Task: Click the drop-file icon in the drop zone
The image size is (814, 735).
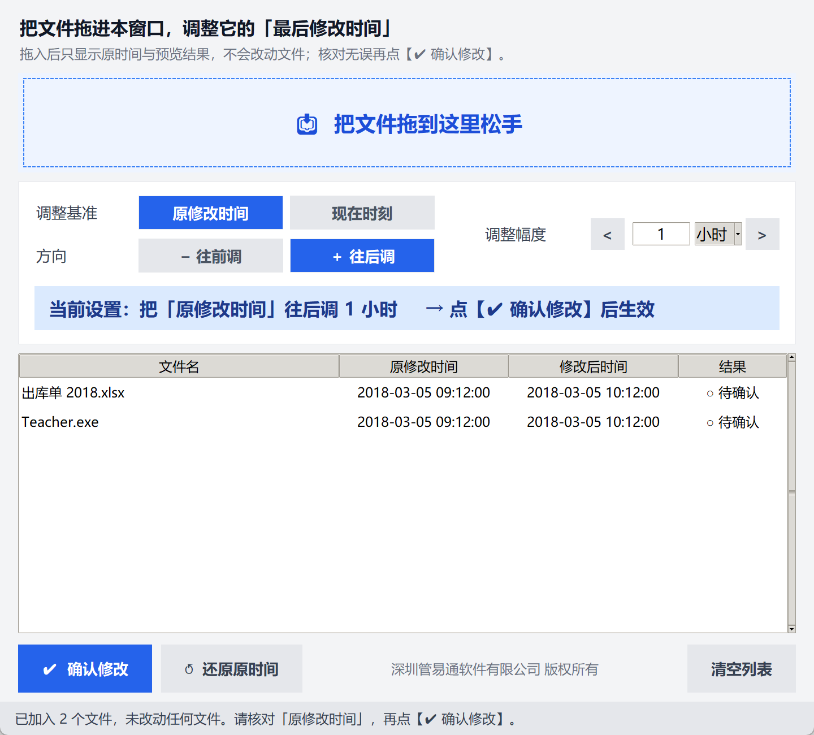Action: [x=308, y=124]
